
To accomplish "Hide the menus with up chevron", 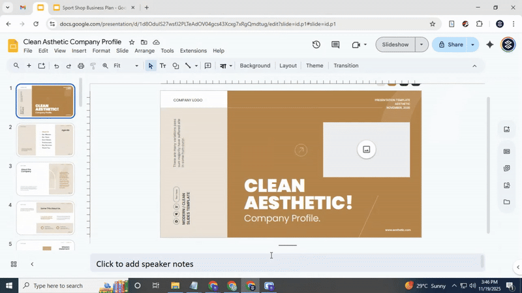I will pyautogui.click(x=474, y=66).
